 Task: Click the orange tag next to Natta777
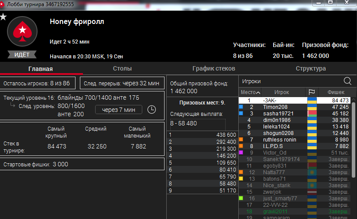coord(241,172)
